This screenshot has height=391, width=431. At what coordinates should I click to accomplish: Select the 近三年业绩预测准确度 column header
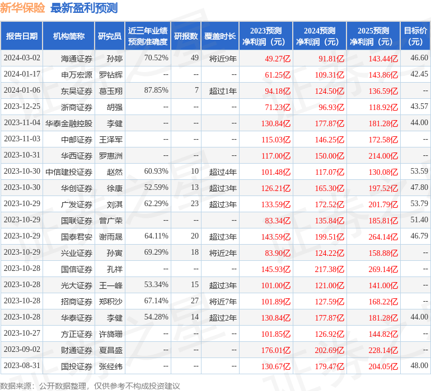click(x=148, y=36)
